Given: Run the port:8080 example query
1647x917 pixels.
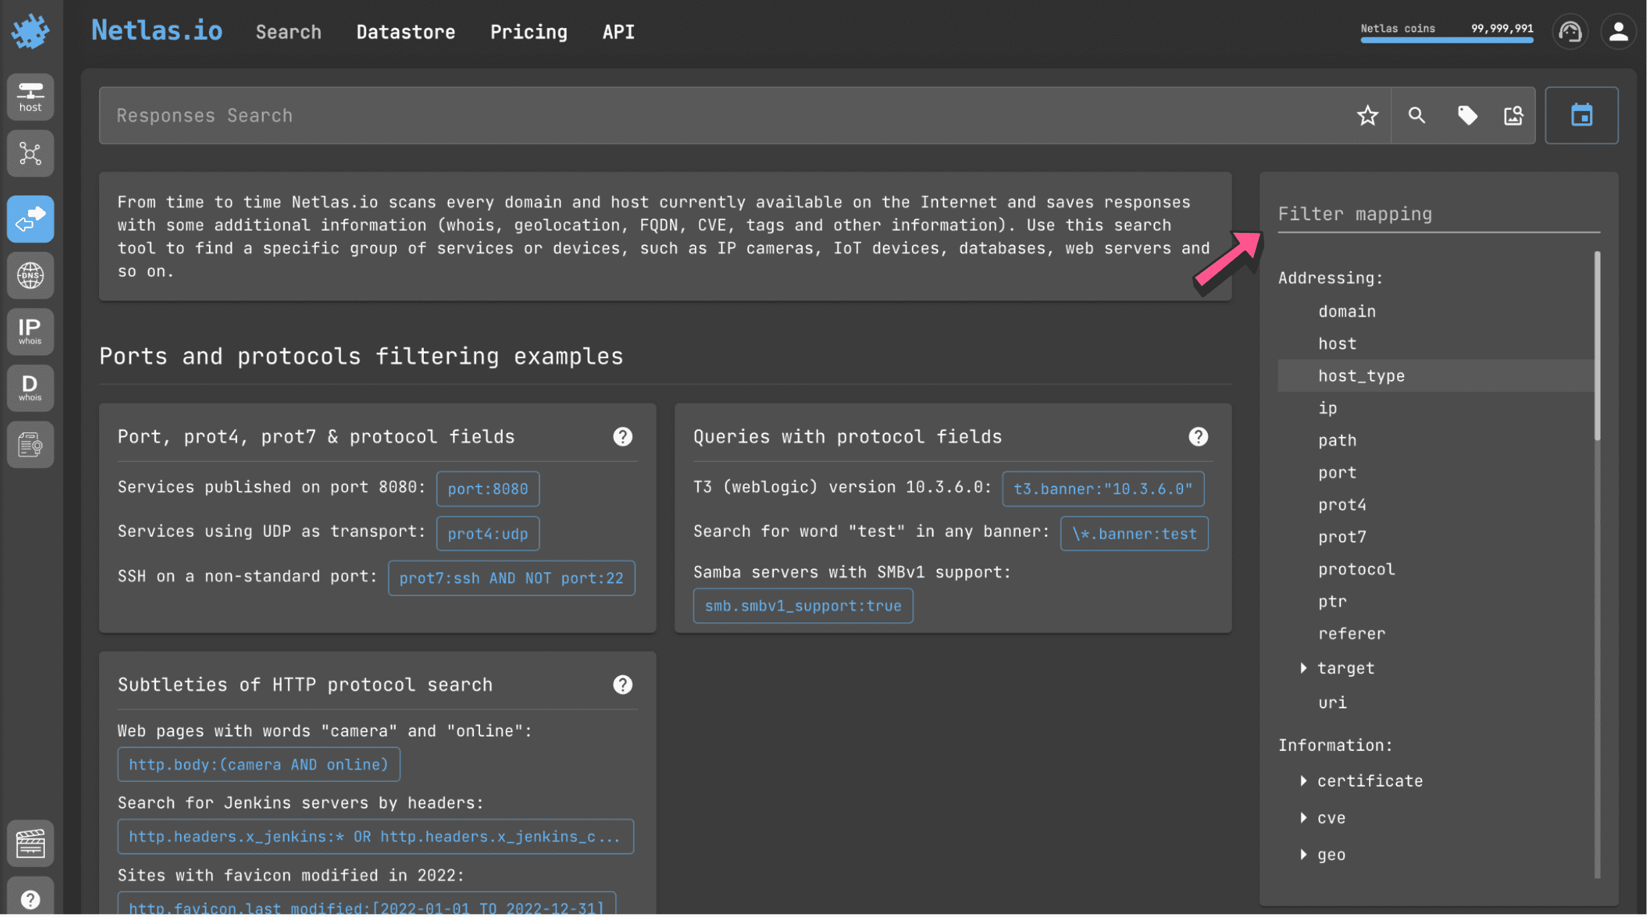Looking at the screenshot, I should 487,489.
